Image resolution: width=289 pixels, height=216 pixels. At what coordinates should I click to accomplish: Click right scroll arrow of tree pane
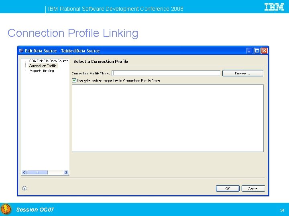tap(66, 172)
